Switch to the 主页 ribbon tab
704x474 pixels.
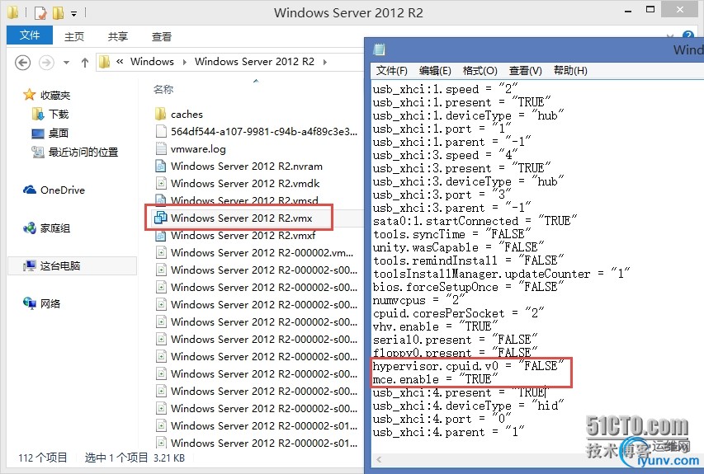coord(74,36)
